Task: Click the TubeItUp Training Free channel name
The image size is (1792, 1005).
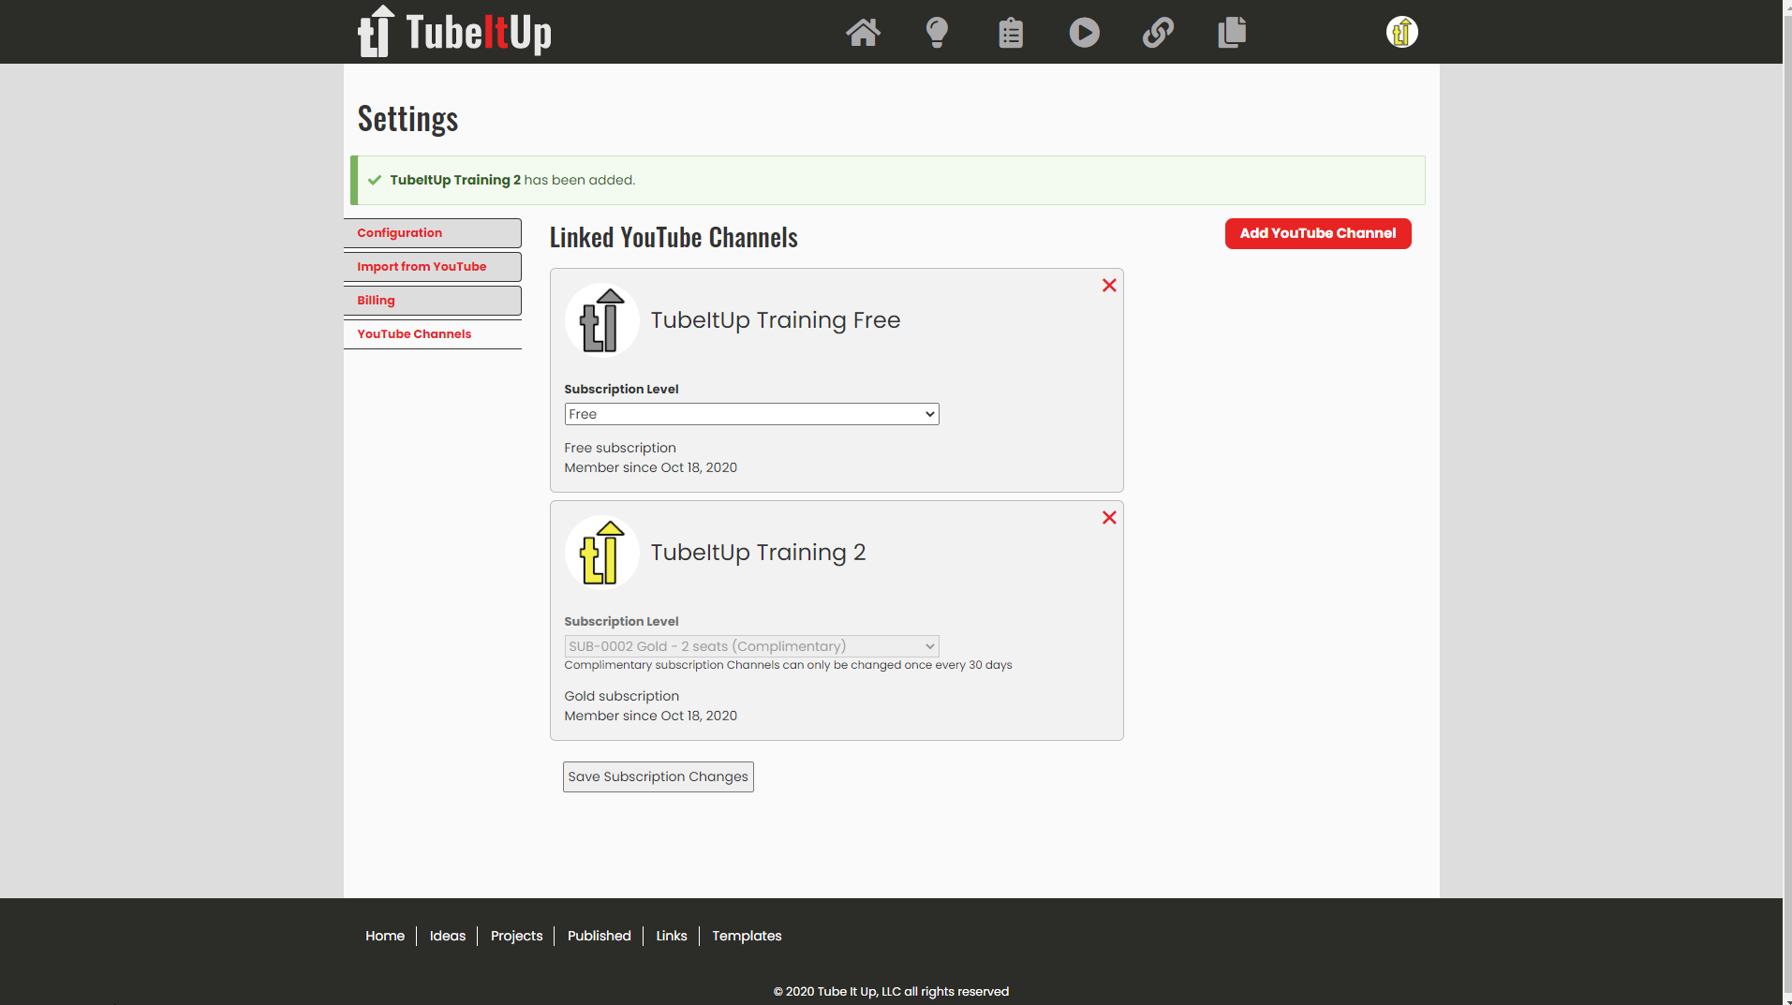Action: 776,320
